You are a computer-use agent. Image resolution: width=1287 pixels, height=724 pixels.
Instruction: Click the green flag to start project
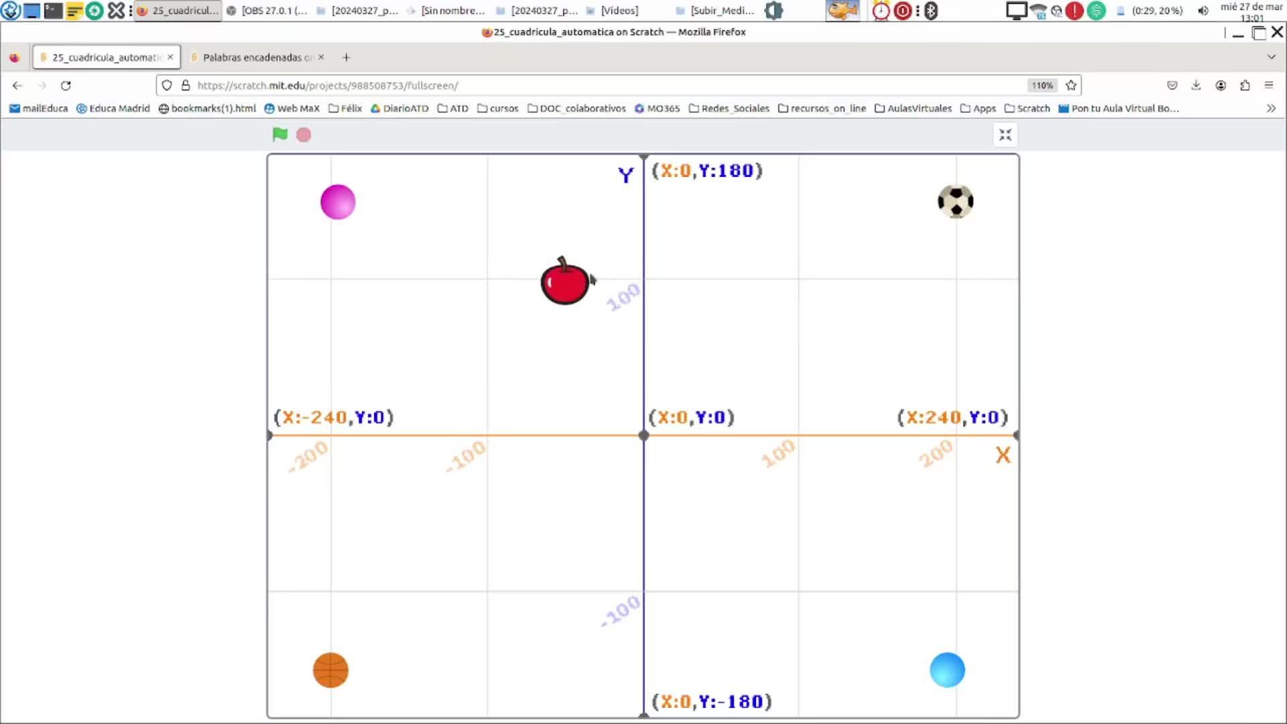coord(280,135)
